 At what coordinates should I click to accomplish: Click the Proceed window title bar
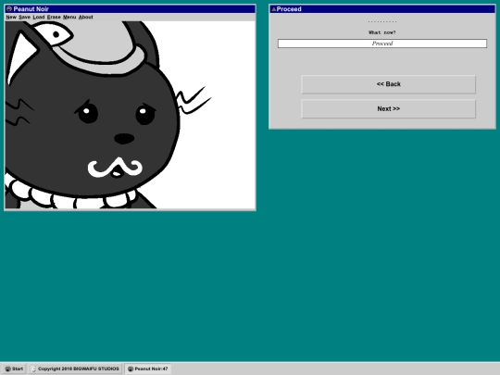382,9
